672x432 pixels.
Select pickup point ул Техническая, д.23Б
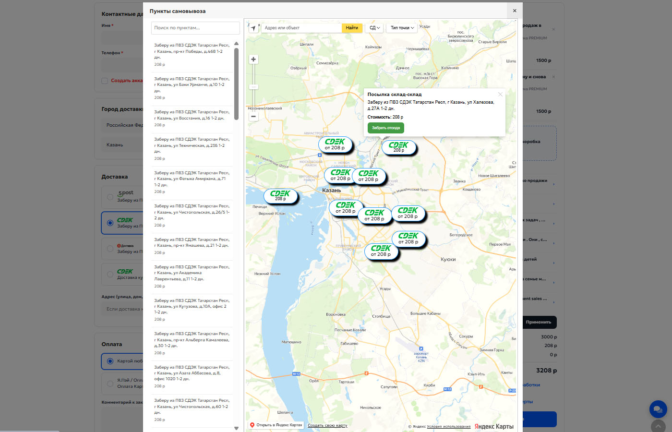coord(192,149)
